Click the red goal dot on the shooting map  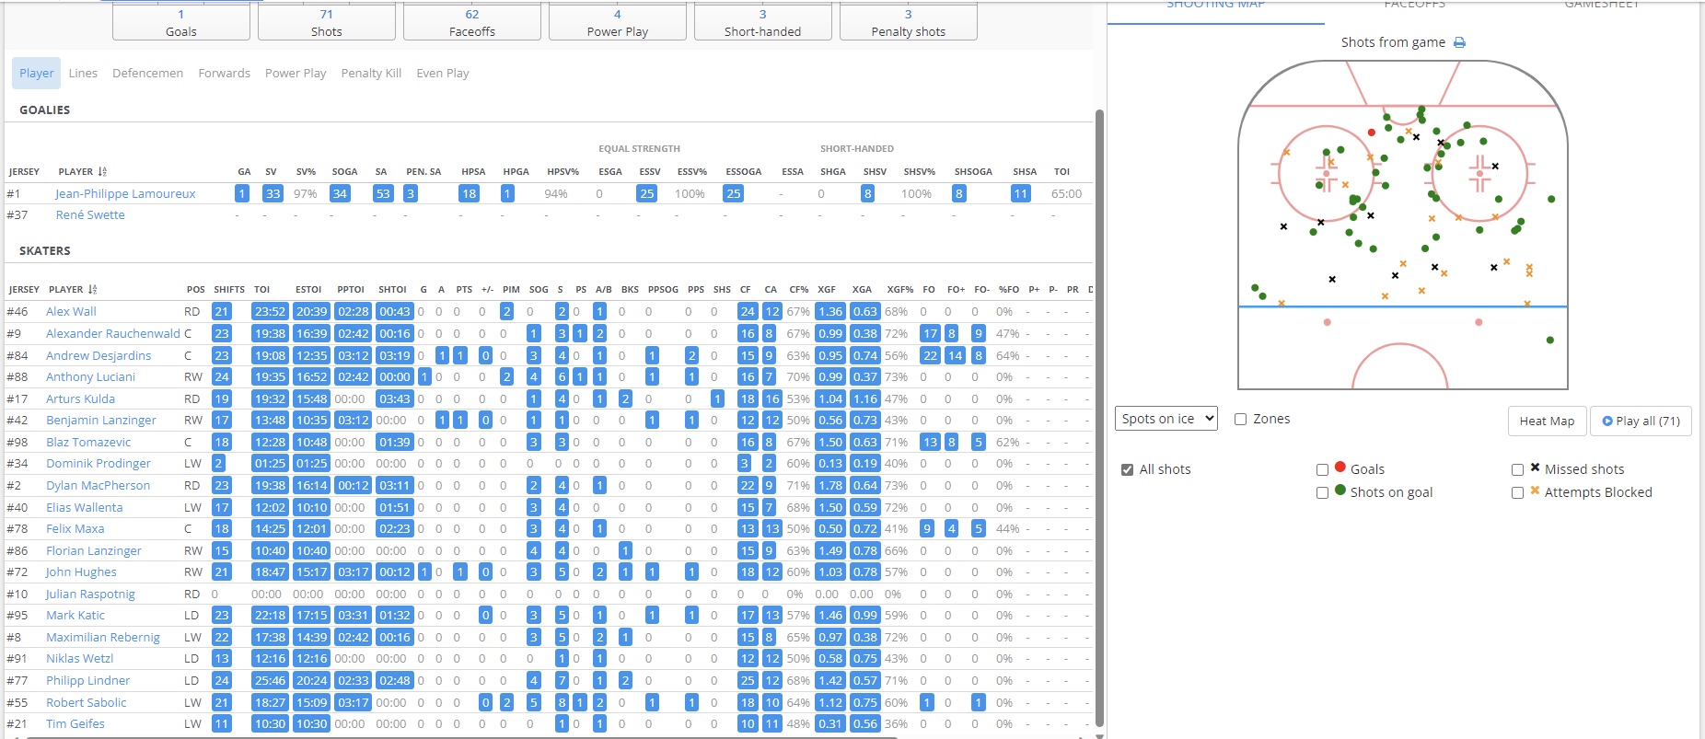tap(1372, 133)
